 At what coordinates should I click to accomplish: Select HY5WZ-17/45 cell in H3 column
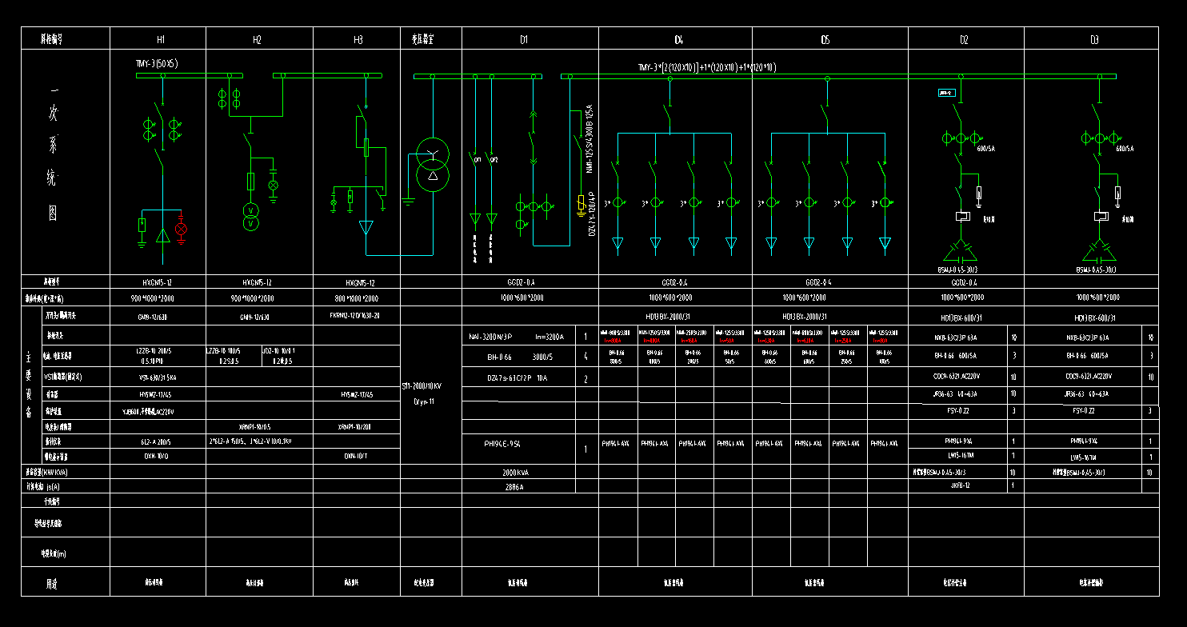click(x=356, y=393)
